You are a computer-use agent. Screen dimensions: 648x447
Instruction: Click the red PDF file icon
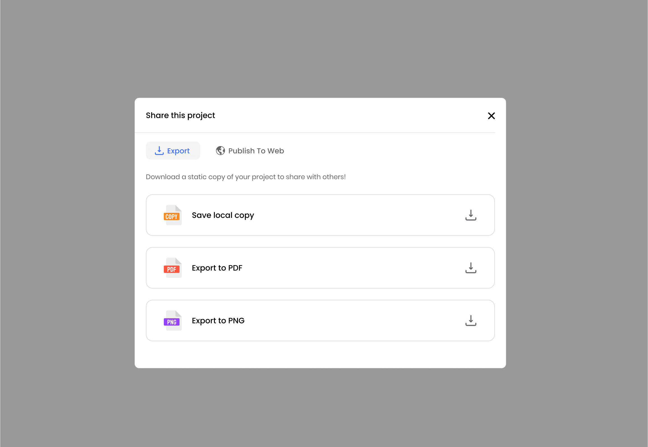[173, 268]
